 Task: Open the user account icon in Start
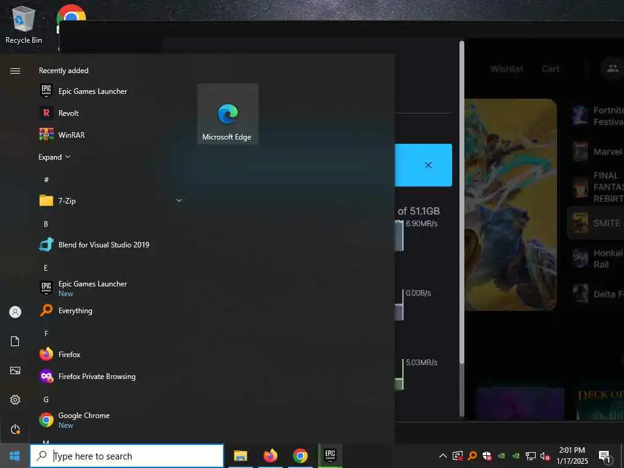point(15,312)
